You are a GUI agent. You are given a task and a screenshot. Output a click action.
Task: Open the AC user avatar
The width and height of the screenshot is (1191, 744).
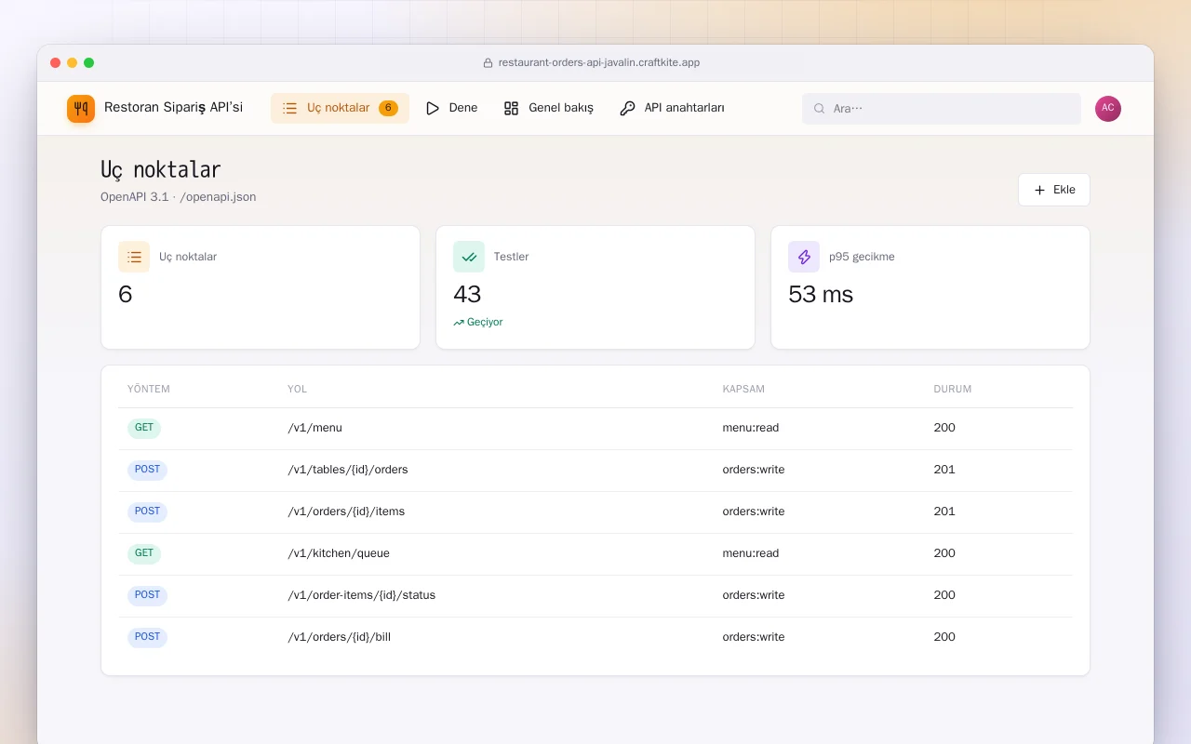tap(1108, 108)
